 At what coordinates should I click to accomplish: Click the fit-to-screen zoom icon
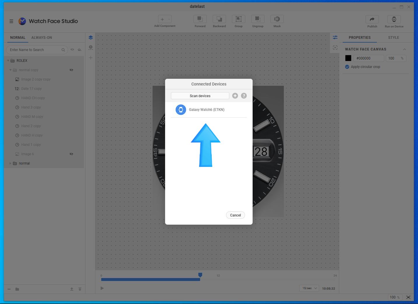click(408, 297)
